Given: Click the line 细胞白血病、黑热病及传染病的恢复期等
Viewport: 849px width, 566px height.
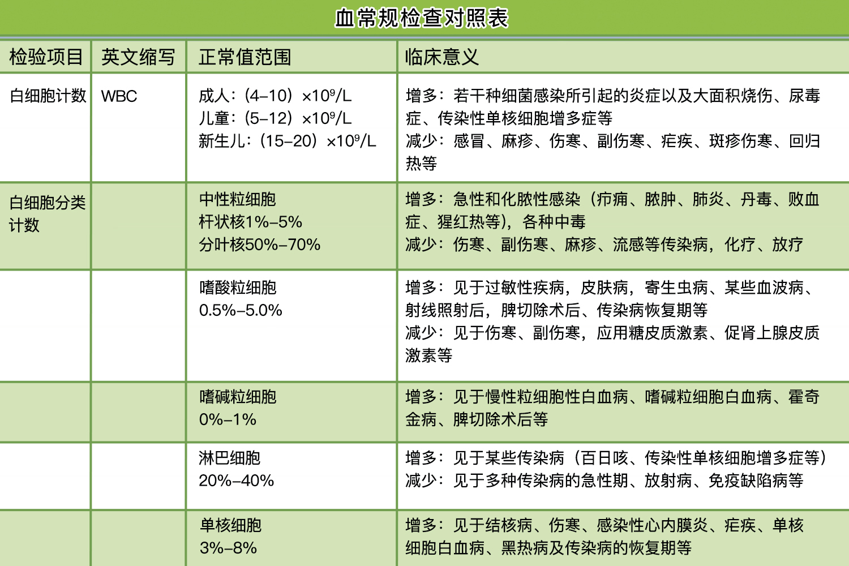Looking at the screenshot, I should click(x=548, y=548).
